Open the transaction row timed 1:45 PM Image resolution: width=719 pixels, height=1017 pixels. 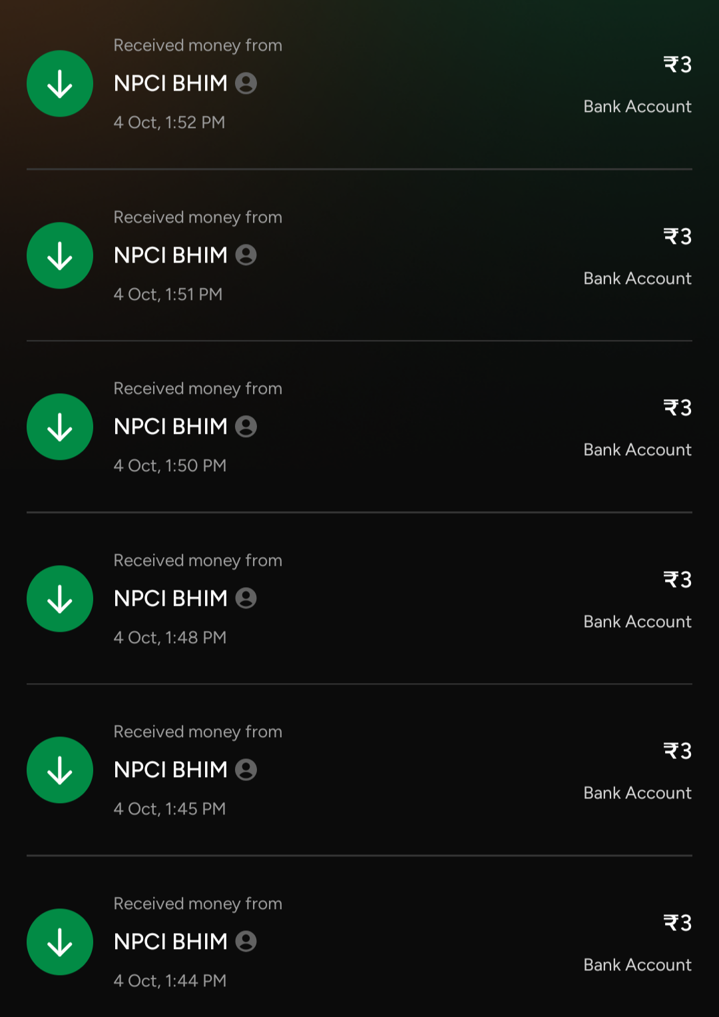tap(359, 770)
